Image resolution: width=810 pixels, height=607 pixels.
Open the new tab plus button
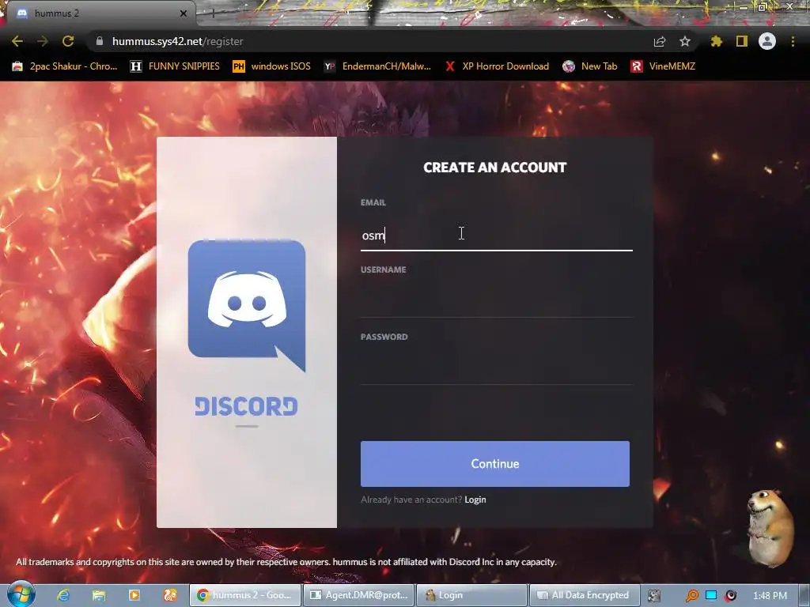[212, 13]
